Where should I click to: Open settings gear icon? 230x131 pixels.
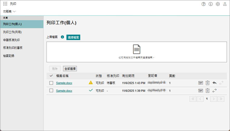click(x=218, y=4)
